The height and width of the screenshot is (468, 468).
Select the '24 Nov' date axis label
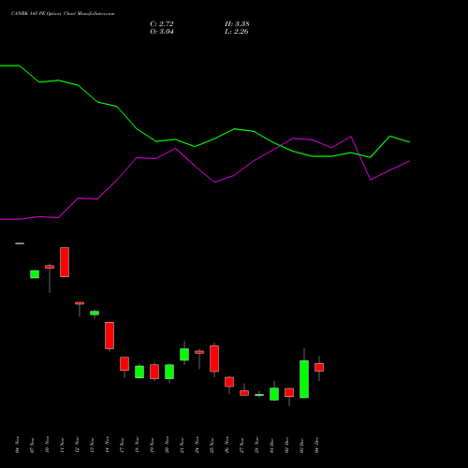(197, 445)
